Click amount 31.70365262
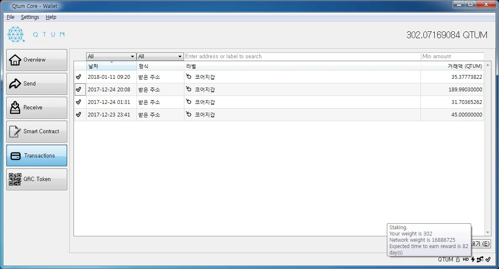Viewport: 499px width, 269px height. [467, 102]
